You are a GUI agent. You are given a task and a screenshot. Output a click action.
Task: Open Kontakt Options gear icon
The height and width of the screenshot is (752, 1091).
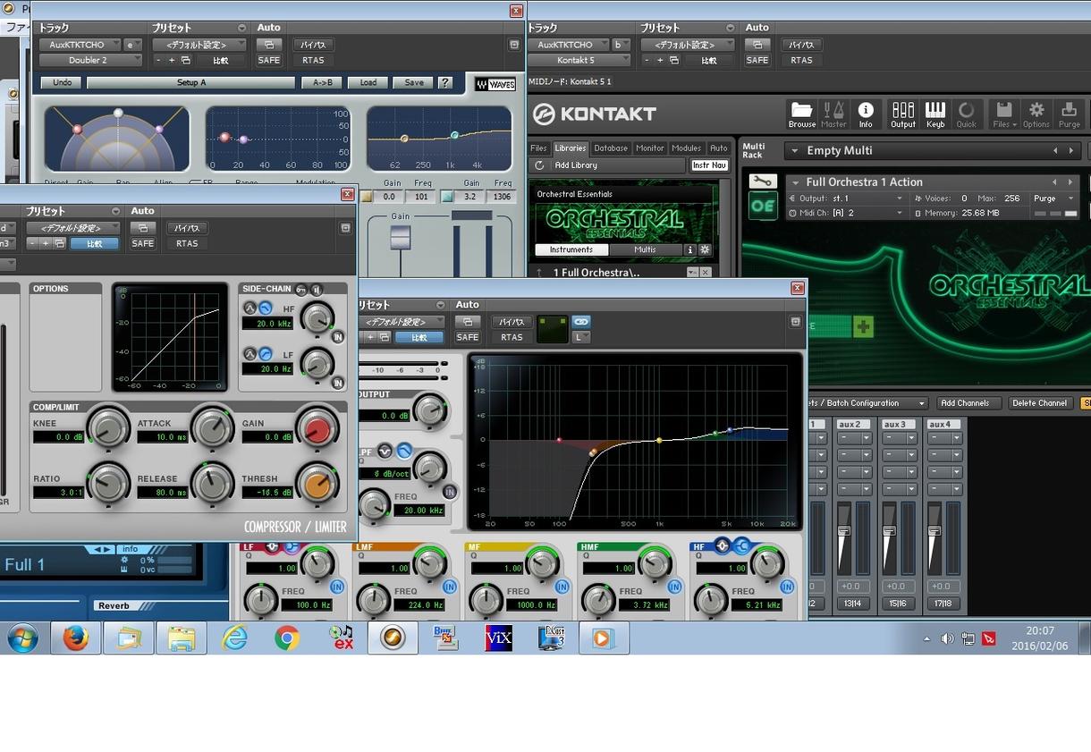[1036, 114]
